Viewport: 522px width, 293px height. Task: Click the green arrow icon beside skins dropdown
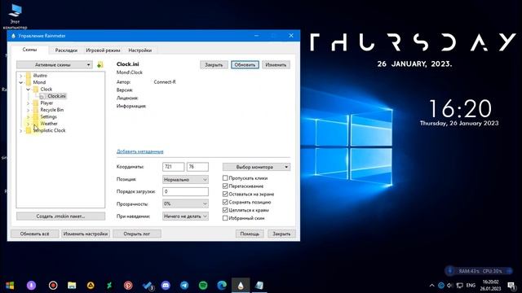[100, 65]
